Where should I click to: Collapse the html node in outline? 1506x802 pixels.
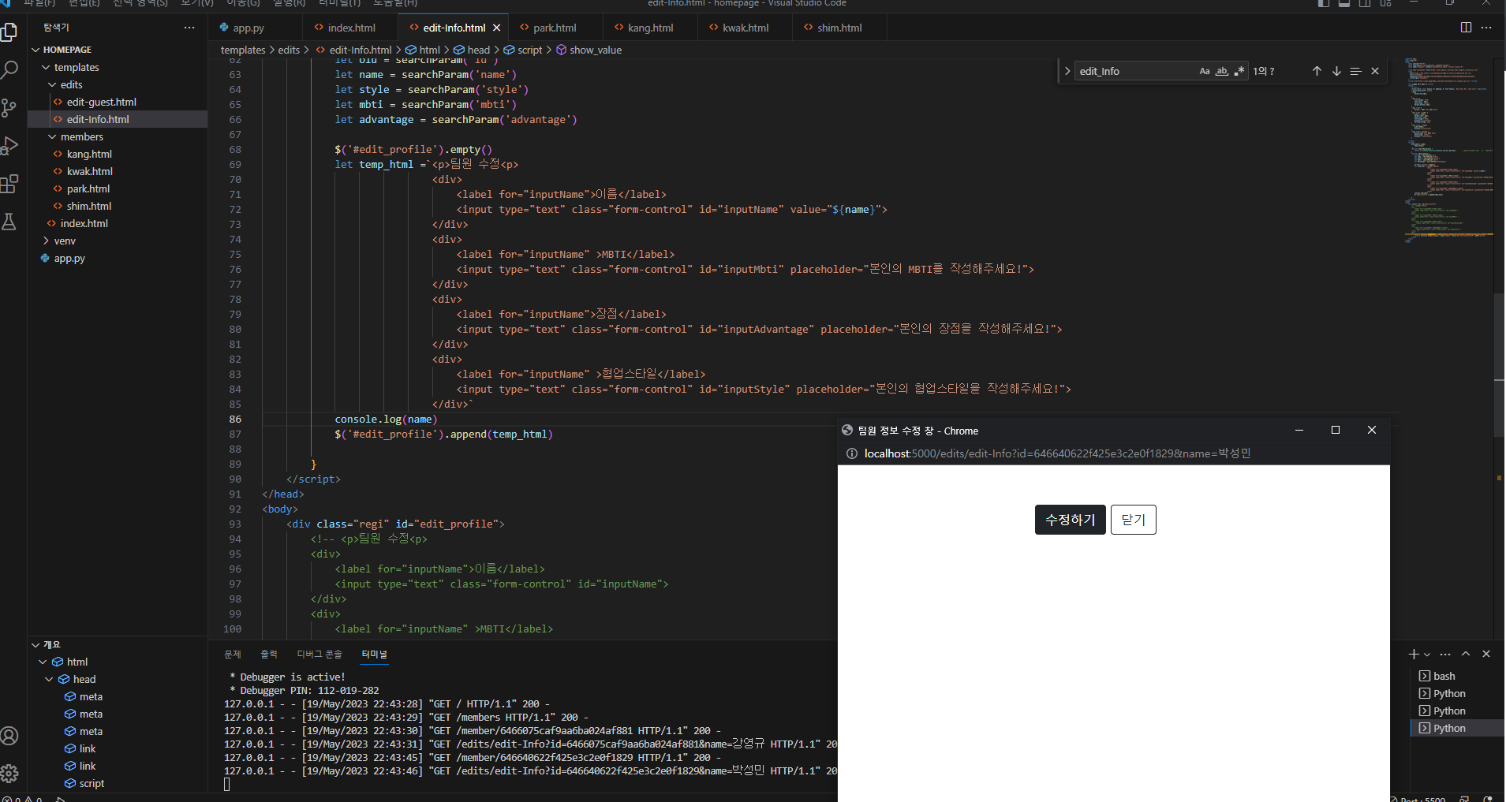pyautogui.click(x=43, y=662)
